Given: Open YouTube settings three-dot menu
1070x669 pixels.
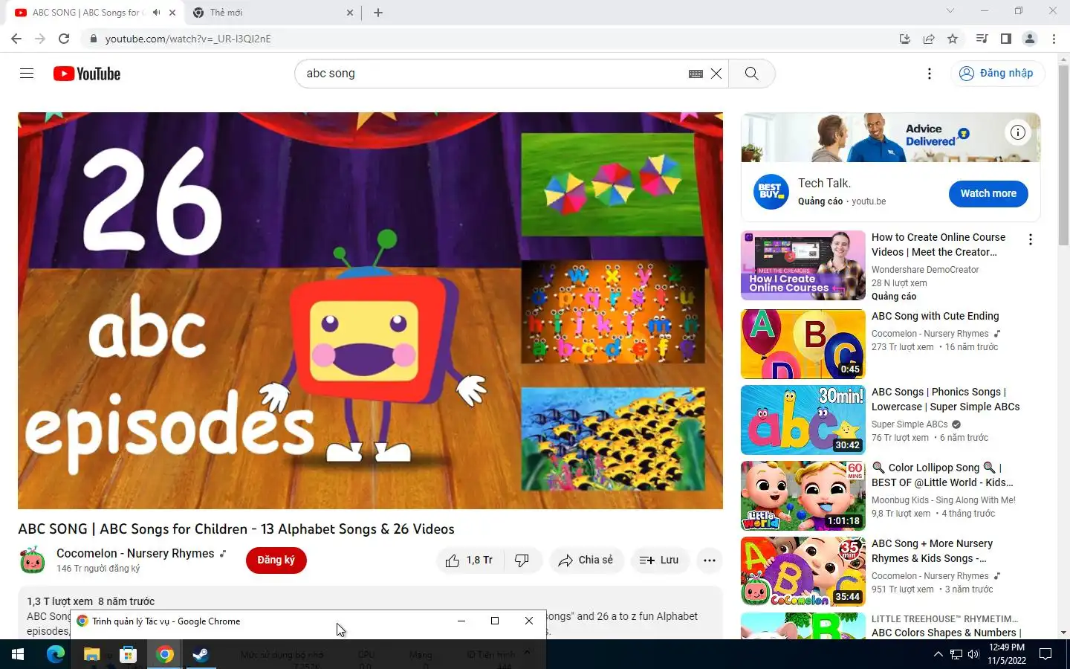Looking at the screenshot, I should pos(930,74).
